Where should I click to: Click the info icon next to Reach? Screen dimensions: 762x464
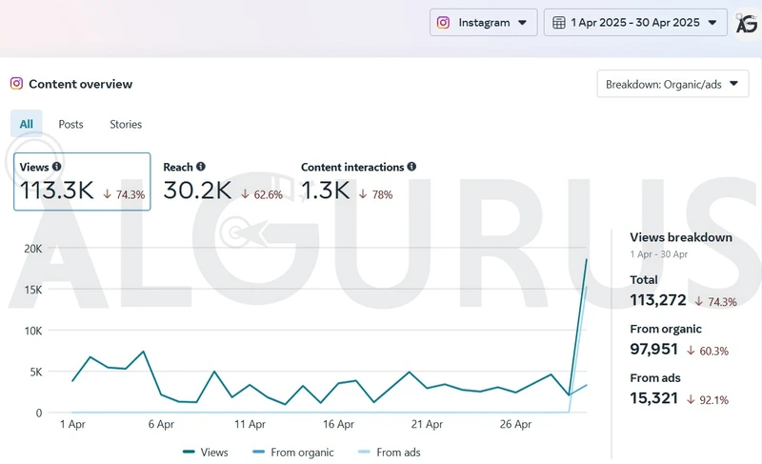tap(201, 166)
